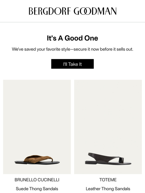
Task: Click the toe loop of the black sandal
Action: [x=121, y=160]
